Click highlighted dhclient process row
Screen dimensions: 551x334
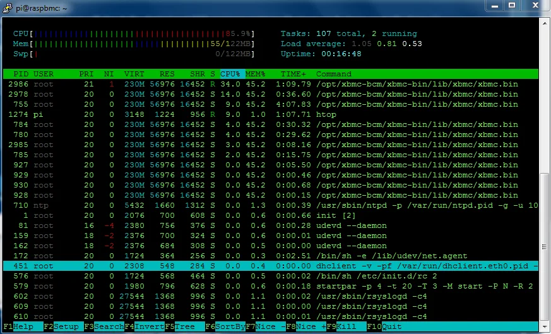271,266
